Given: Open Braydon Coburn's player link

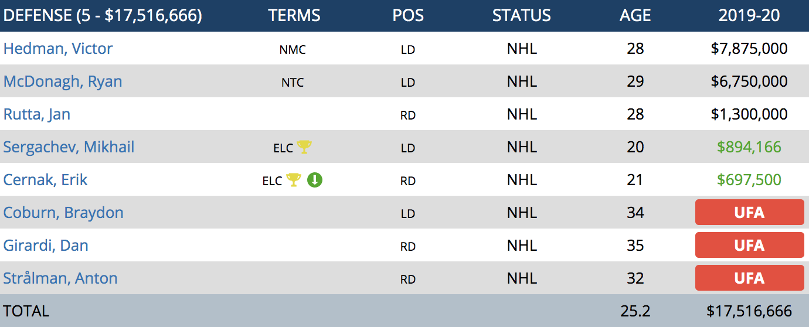Looking at the screenshot, I should [63, 212].
